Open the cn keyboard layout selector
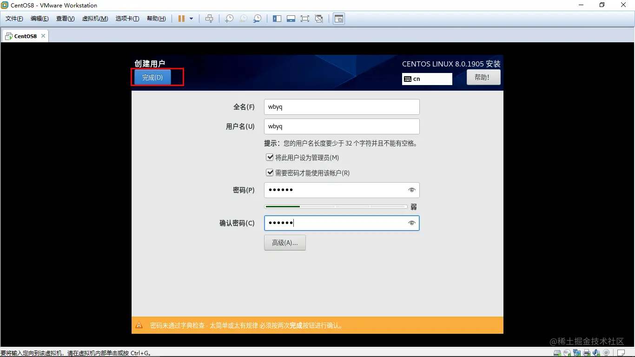Viewport: 635px width, 357px height. 427,79
